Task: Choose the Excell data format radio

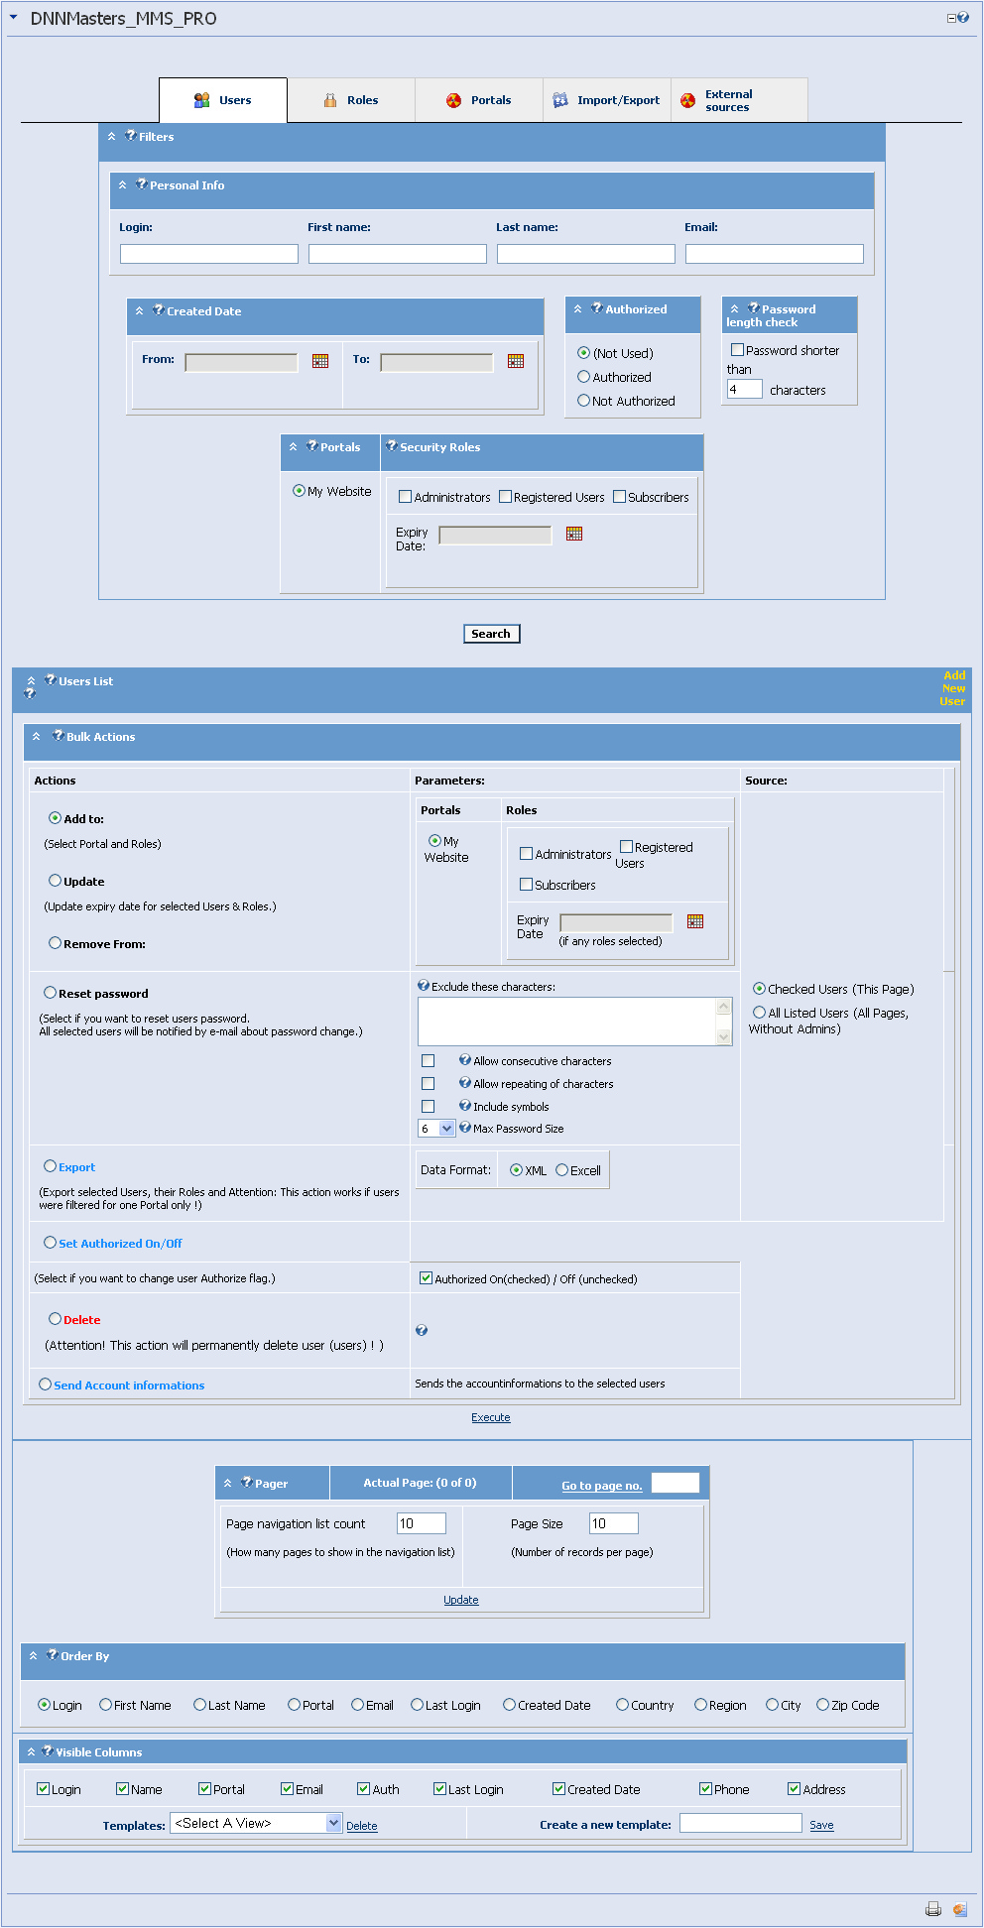Action: (x=561, y=1170)
